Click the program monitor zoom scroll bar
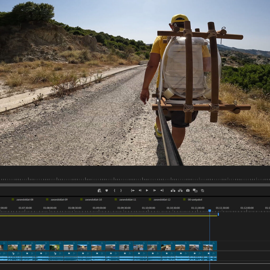 pyautogui.click(x=135, y=185)
